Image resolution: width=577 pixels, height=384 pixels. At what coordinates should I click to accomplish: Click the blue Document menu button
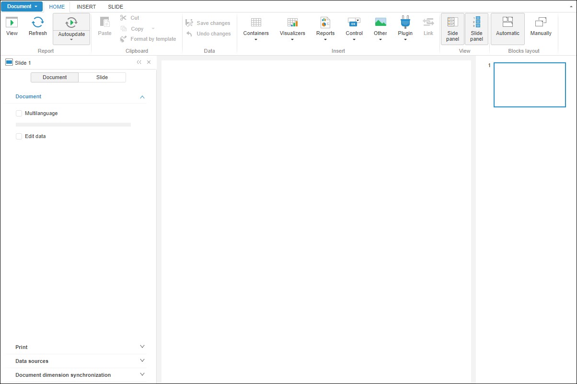[22, 7]
